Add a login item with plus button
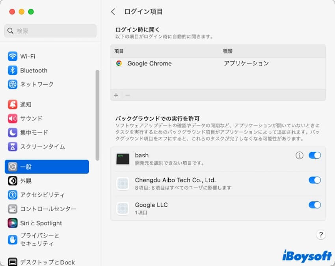335x266 pixels. coord(116,95)
